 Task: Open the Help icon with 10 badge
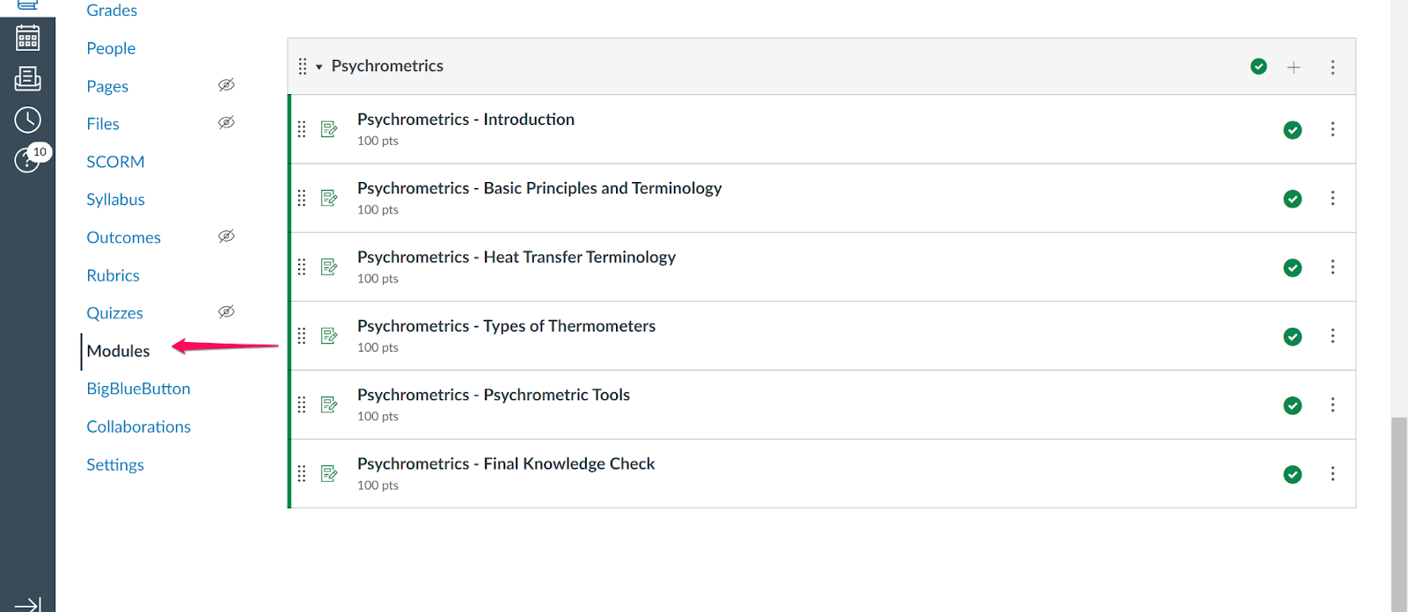pos(27,160)
